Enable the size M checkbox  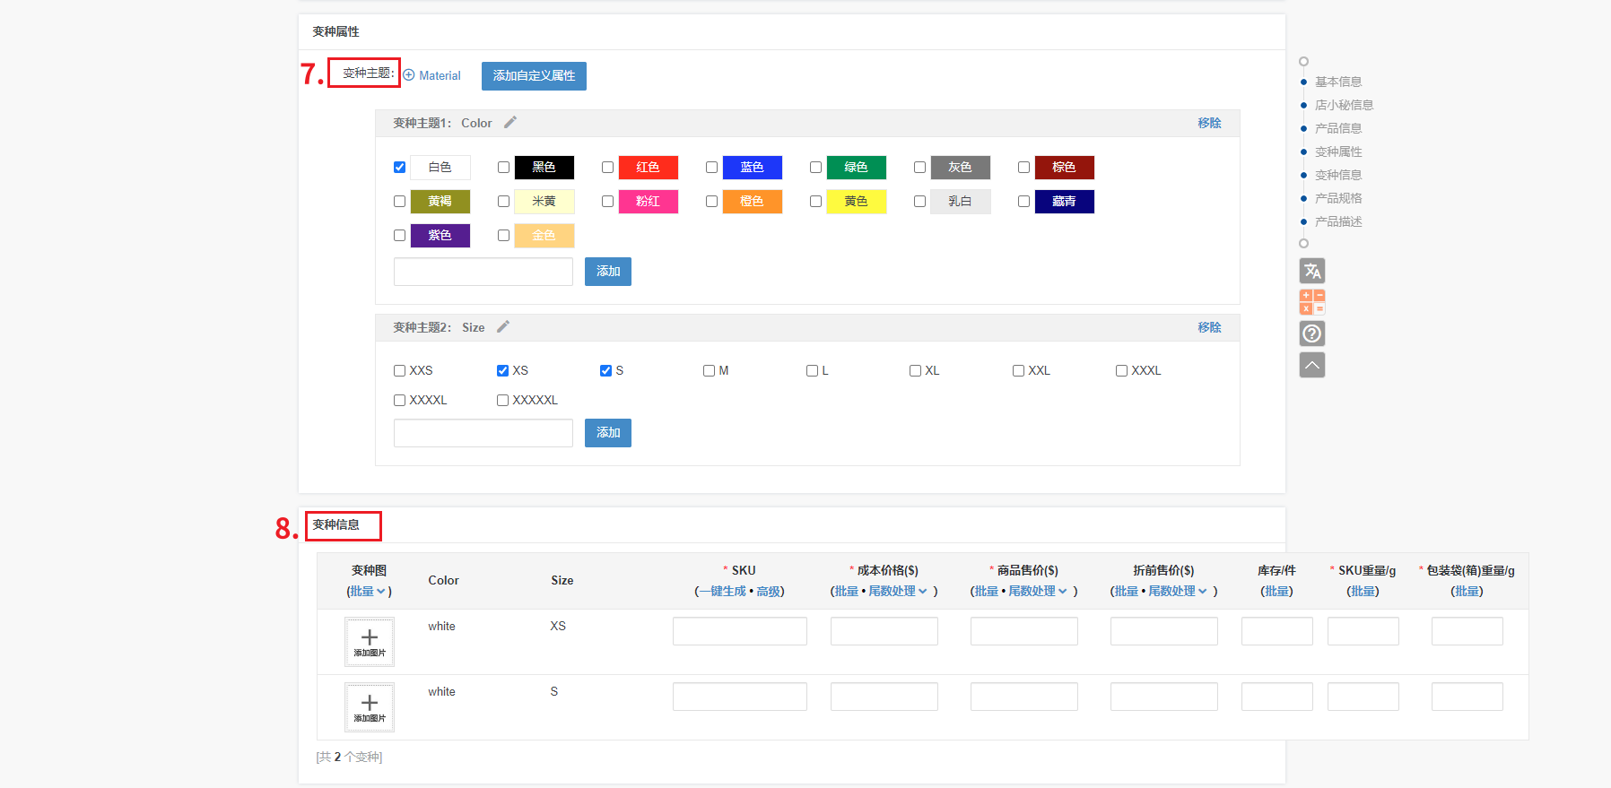[x=709, y=371]
